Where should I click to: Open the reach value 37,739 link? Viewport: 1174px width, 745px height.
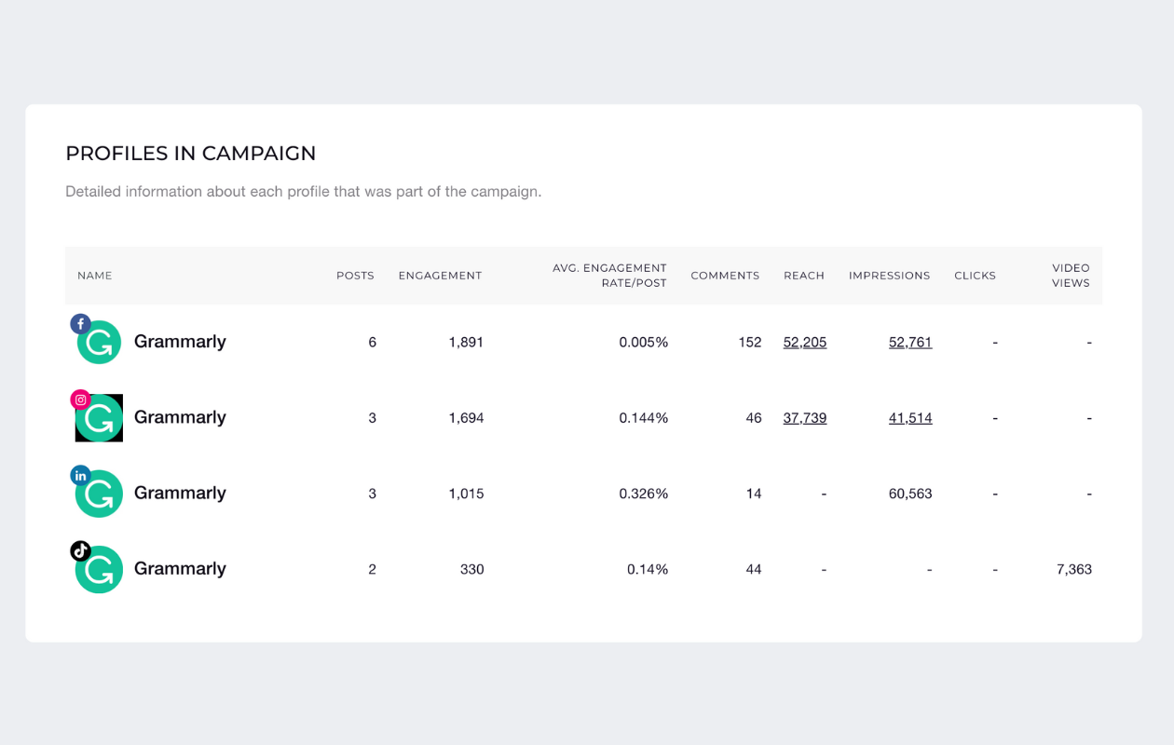(805, 418)
